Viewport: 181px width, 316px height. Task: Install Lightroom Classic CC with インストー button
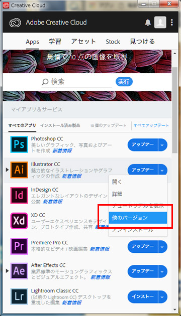(143, 296)
